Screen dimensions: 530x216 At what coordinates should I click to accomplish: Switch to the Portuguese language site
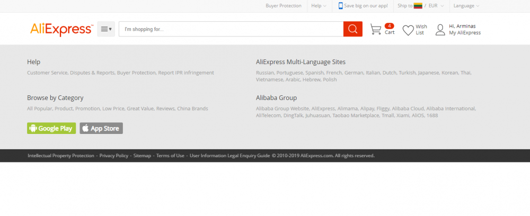(289, 73)
